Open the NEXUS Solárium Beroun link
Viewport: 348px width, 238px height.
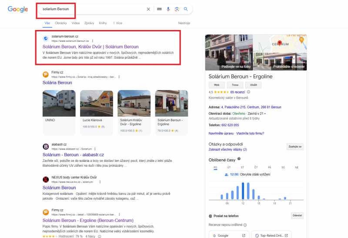(x=59, y=188)
